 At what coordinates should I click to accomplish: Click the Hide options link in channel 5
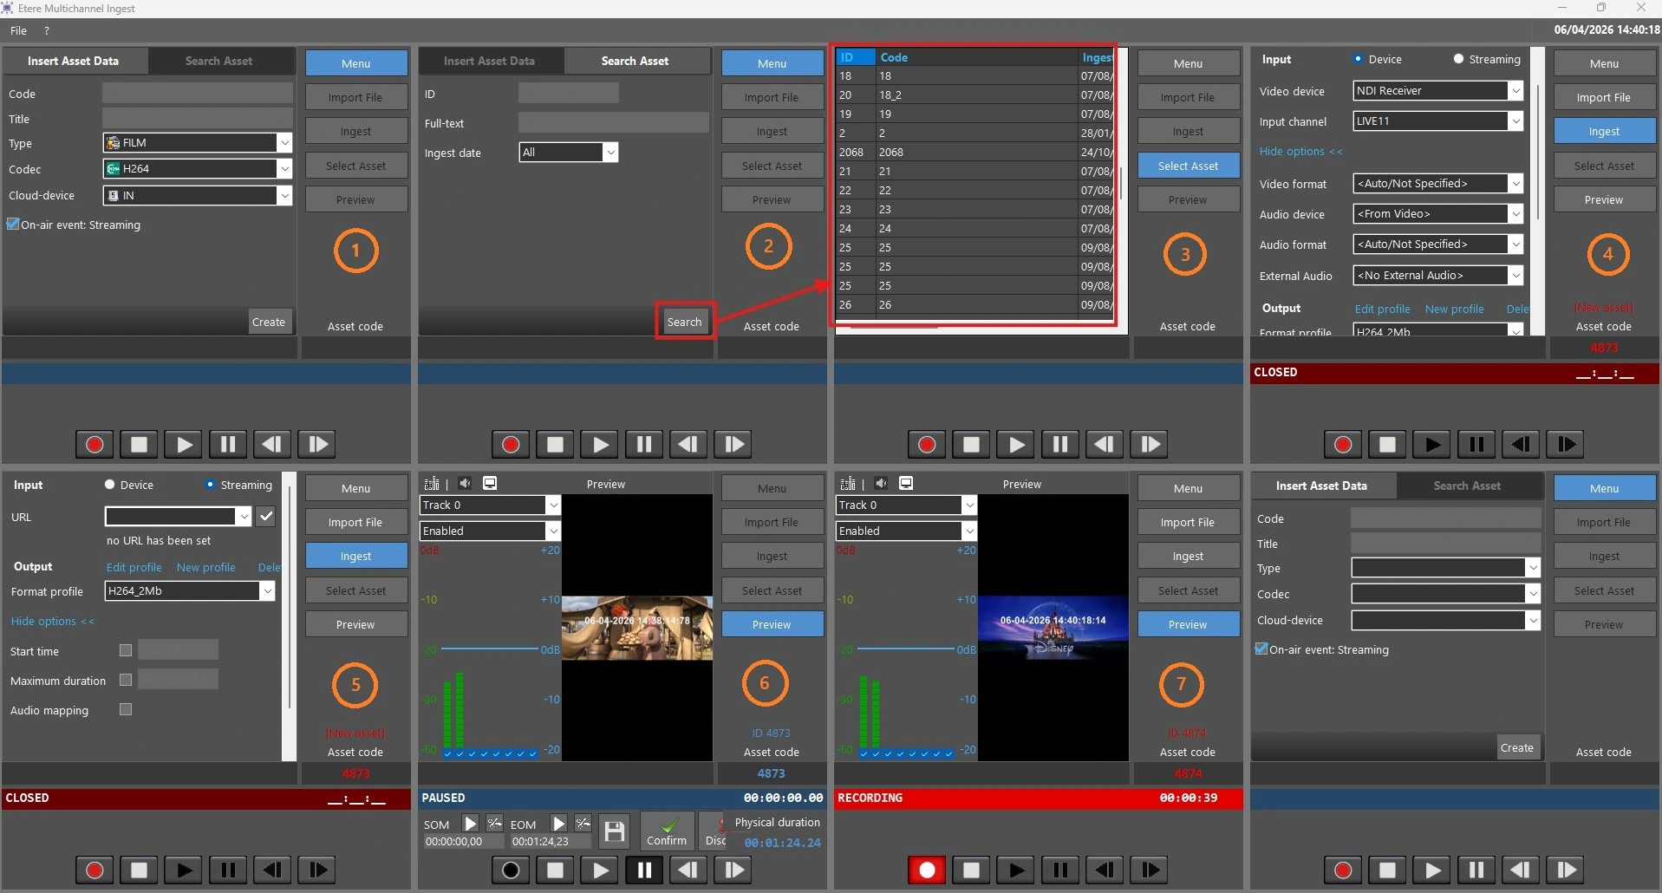(x=52, y=622)
